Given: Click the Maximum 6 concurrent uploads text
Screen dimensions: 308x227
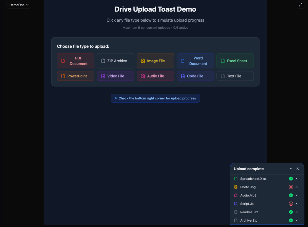Looking at the screenshot, I should 146,28.
